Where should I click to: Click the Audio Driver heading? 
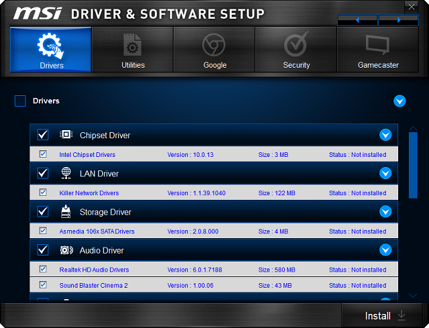coord(101,250)
